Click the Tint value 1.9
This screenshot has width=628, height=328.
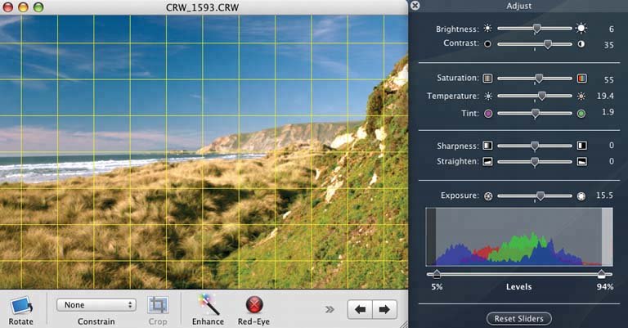coord(608,112)
